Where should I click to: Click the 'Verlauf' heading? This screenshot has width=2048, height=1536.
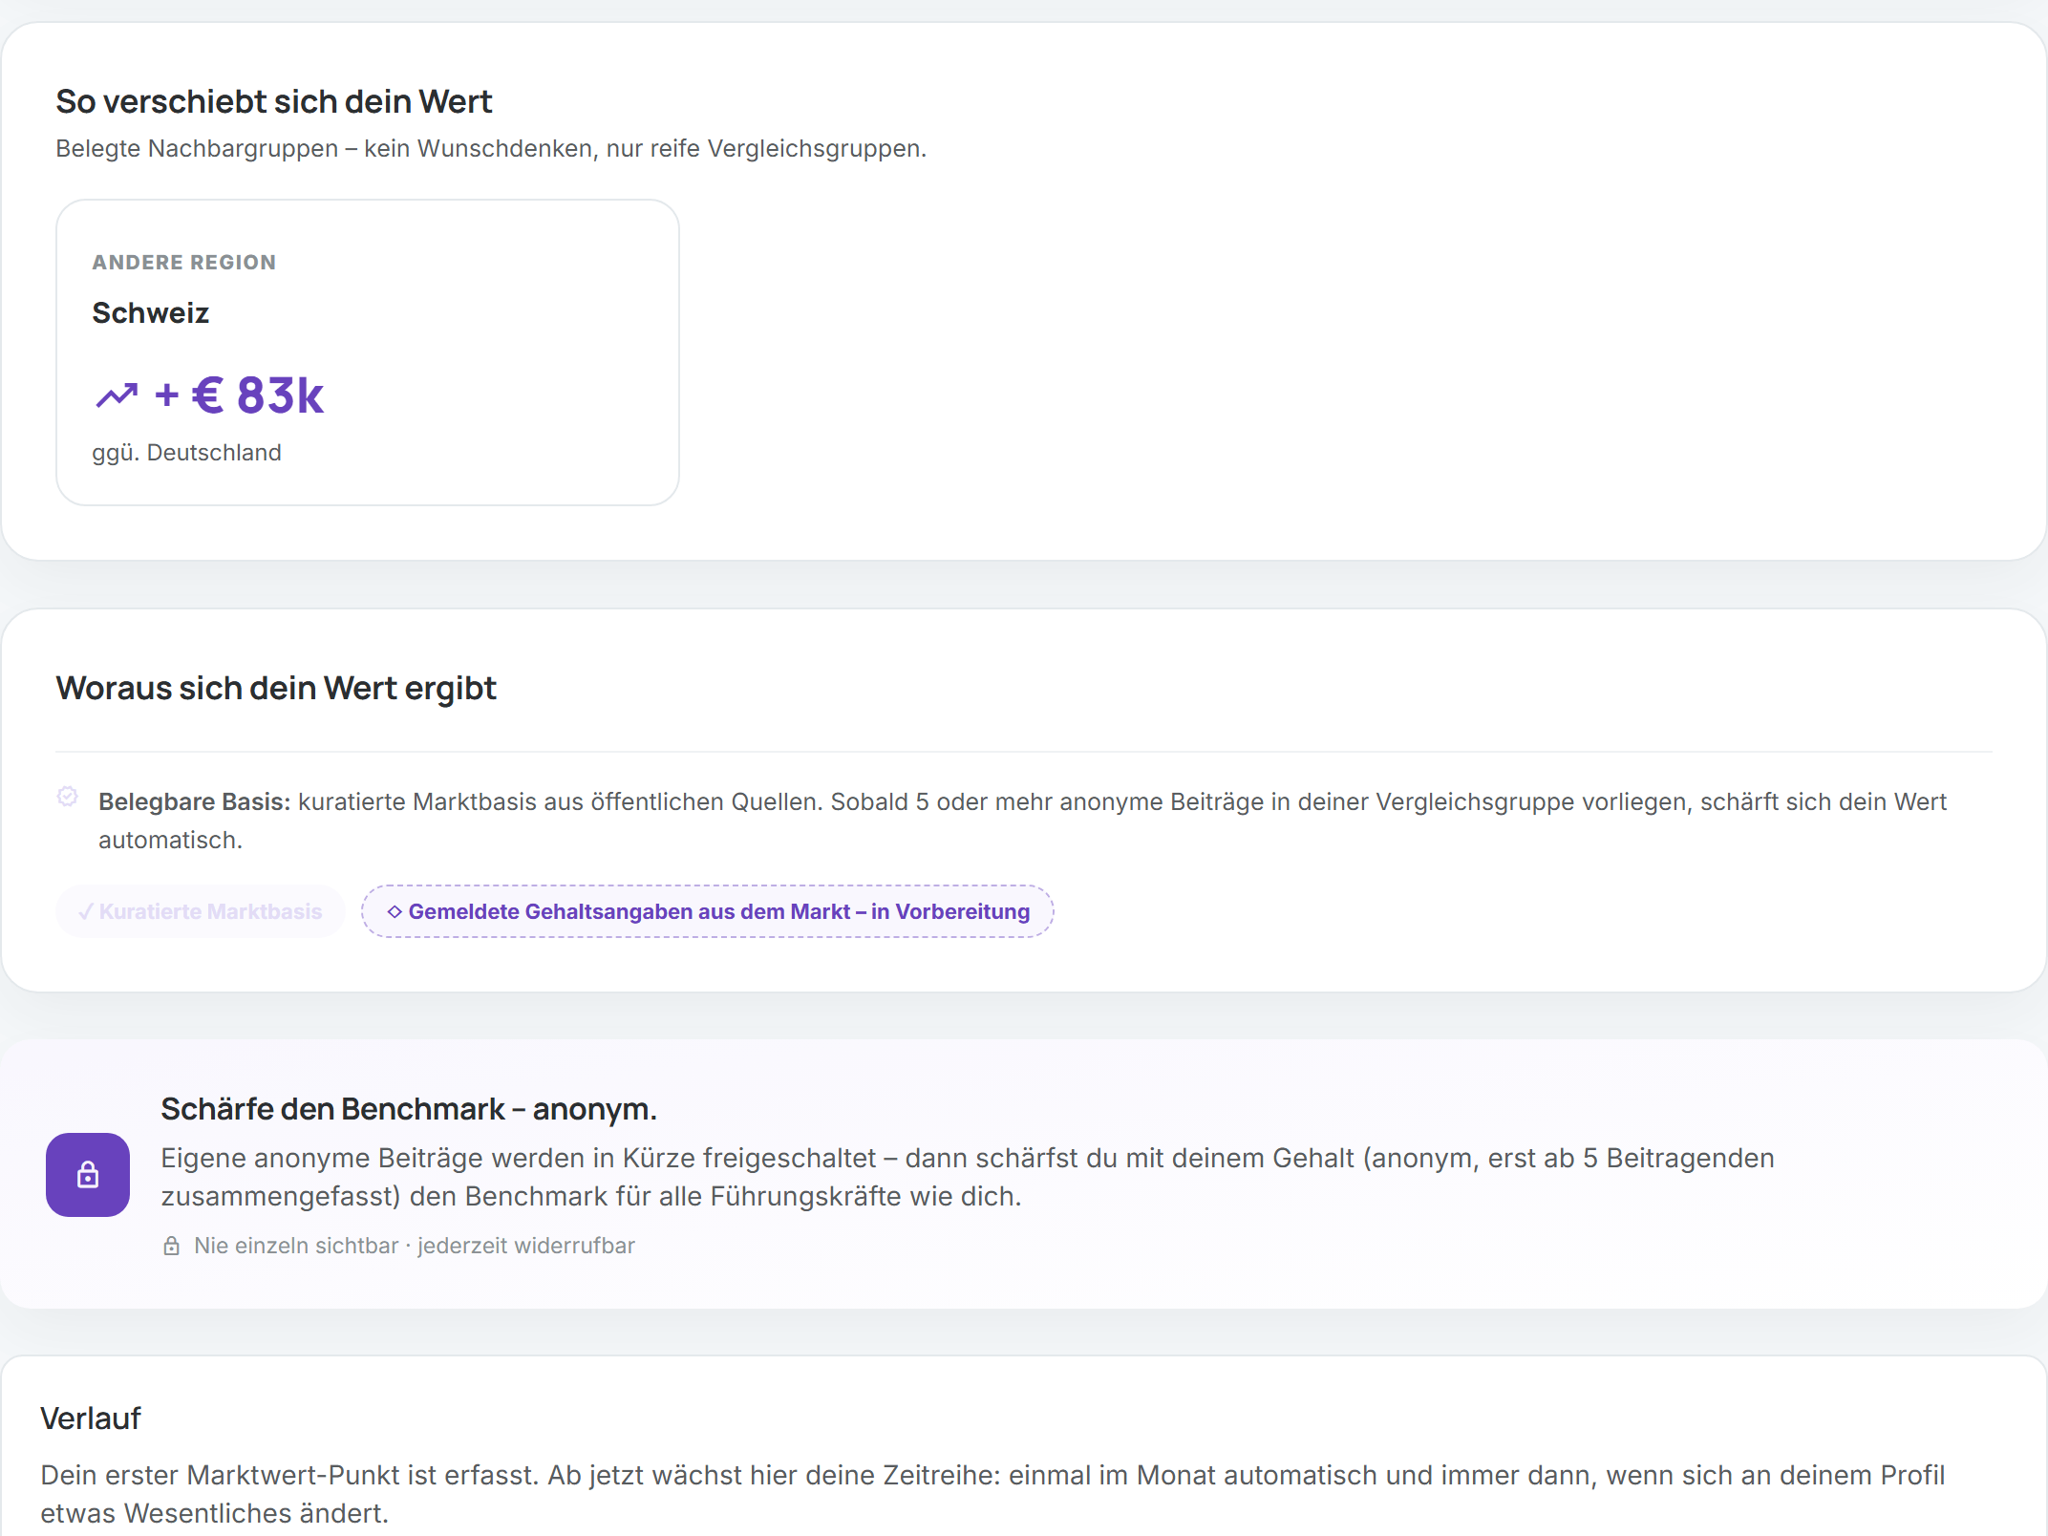(x=91, y=1419)
